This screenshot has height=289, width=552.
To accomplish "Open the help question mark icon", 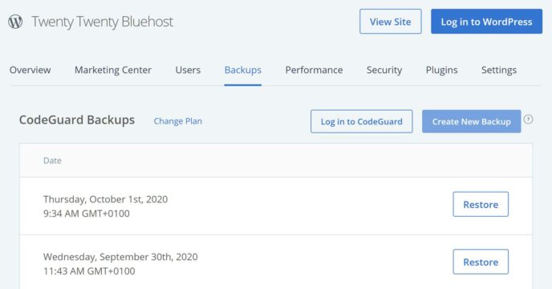I will tap(528, 119).
